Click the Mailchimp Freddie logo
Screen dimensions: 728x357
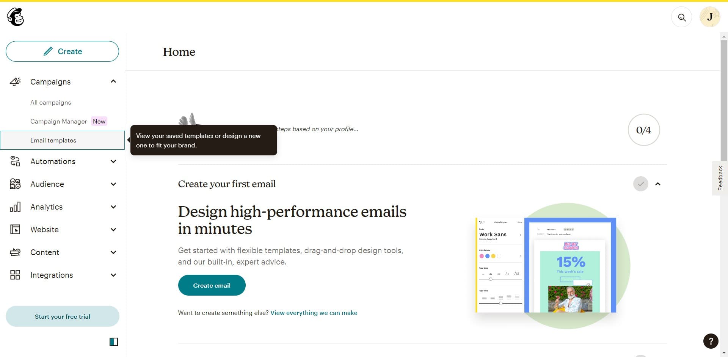tap(15, 17)
